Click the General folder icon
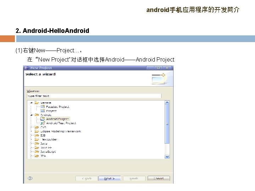255x191 pixels. tap(37, 103)
